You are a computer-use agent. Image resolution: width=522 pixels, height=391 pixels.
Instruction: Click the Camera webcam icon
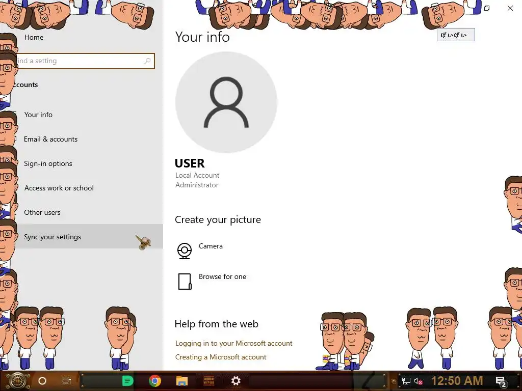click(185, 251)
